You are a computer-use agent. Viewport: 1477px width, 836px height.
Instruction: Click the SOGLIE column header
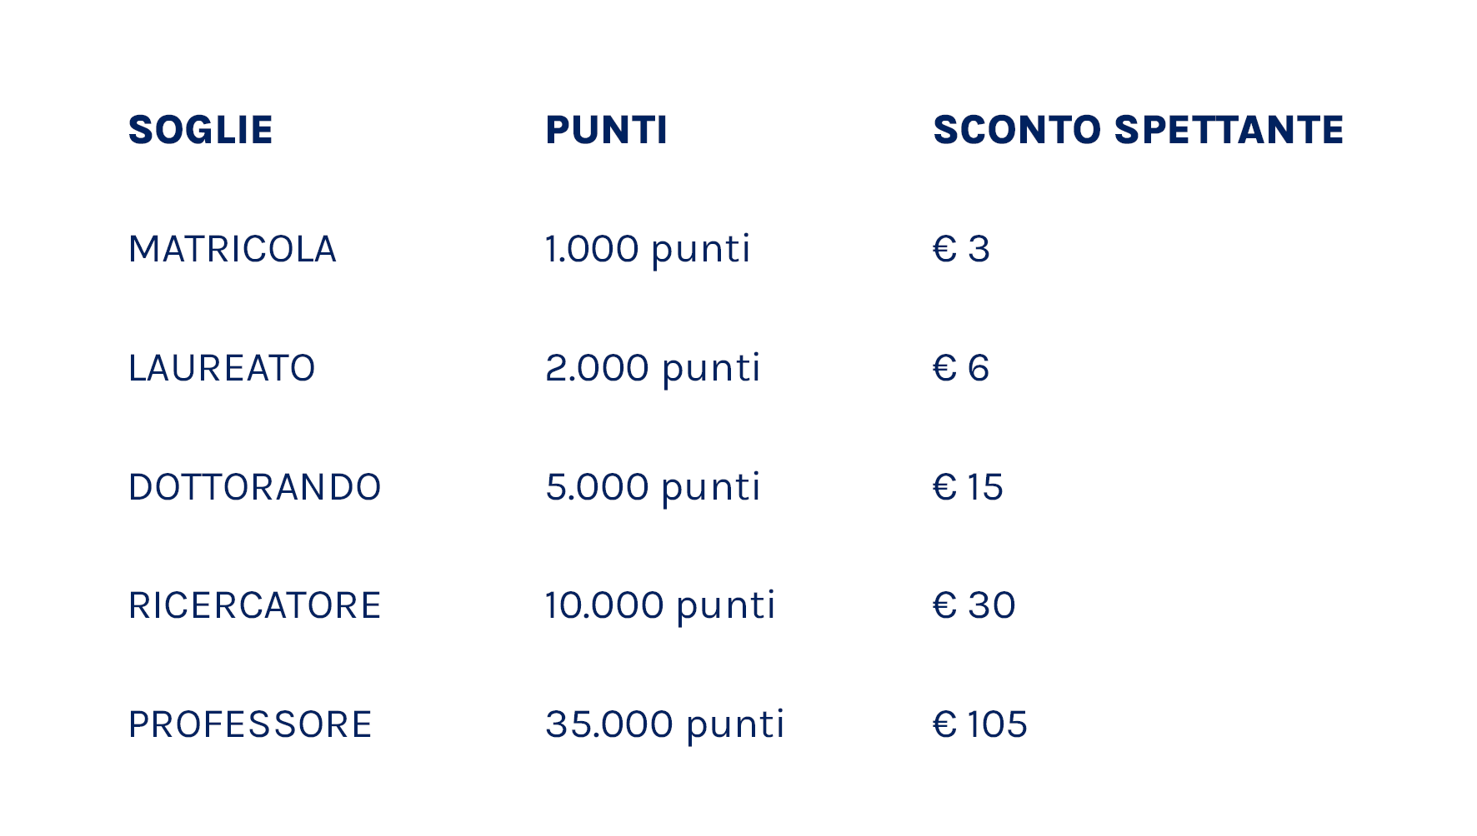pos(200,130)
